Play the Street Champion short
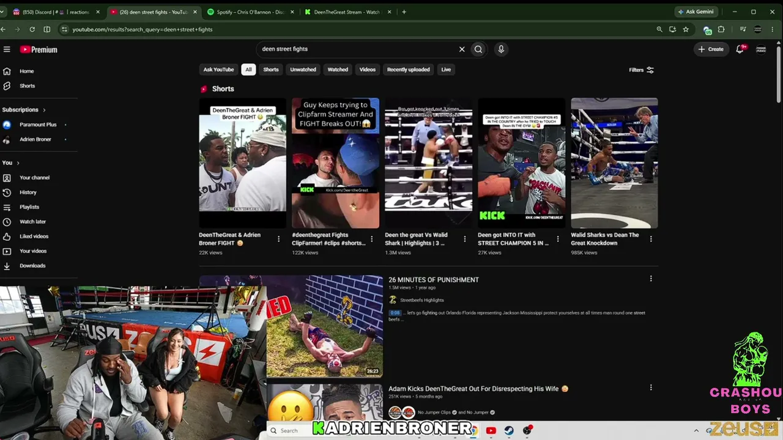This screenshot has width=783, height=440. point(521,163)
